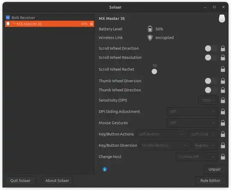Open the Left Click action dropdown

[203, 134]
